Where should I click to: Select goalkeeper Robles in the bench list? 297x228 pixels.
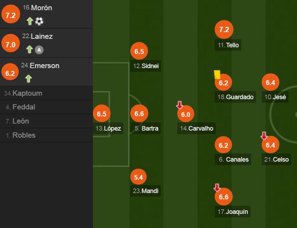(47, 135)
